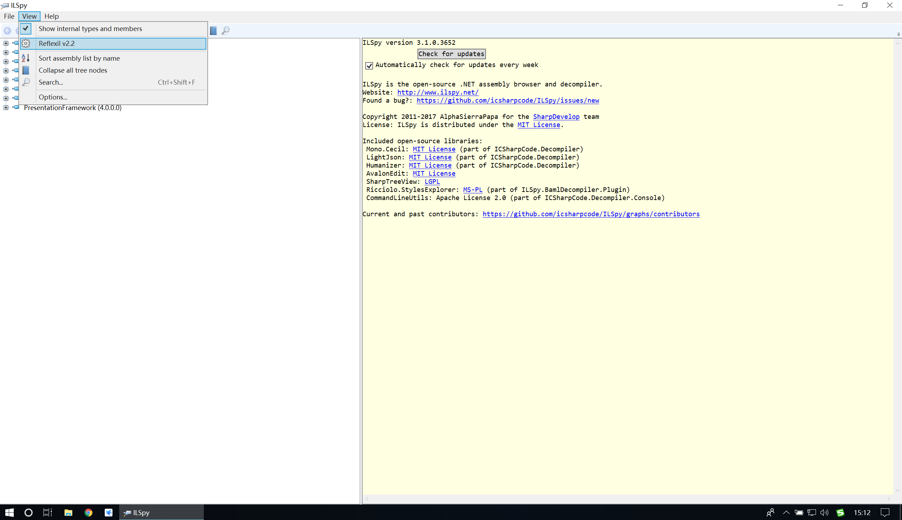Open the Humanizer MIT License link
Viewport: 902px width, 520px height.
tap(430, 166)
